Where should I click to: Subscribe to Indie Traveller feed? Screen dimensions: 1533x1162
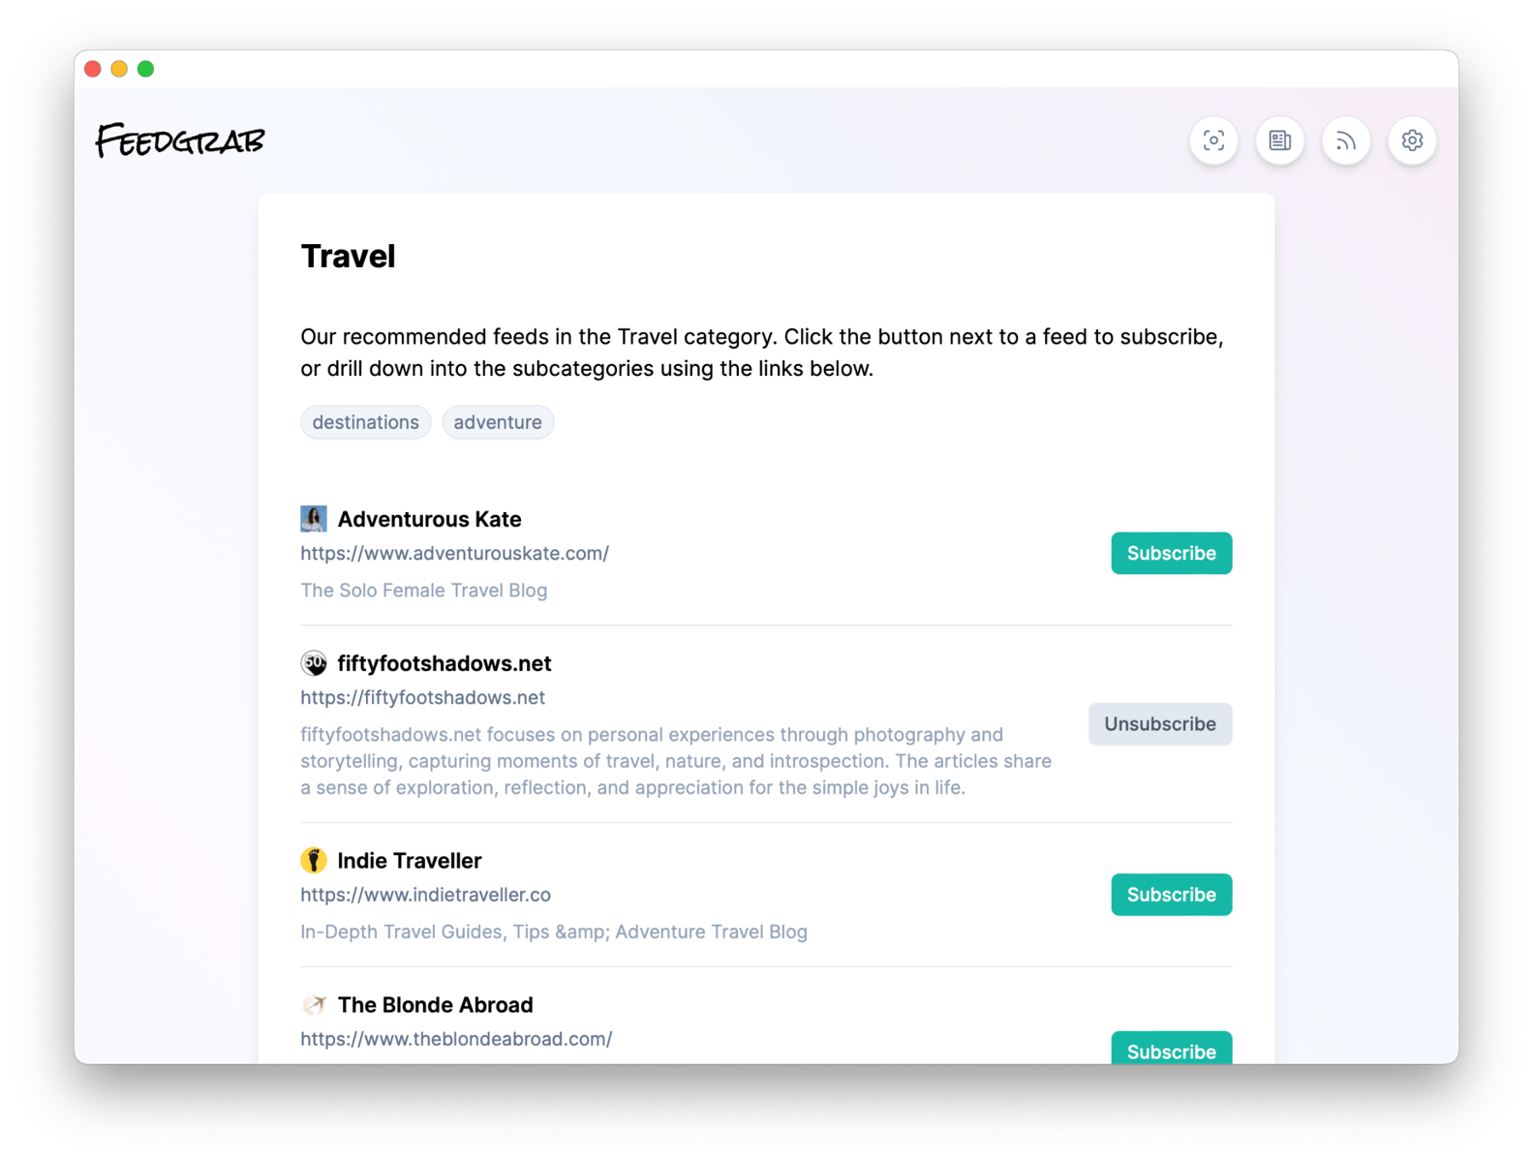[1171, 895]
